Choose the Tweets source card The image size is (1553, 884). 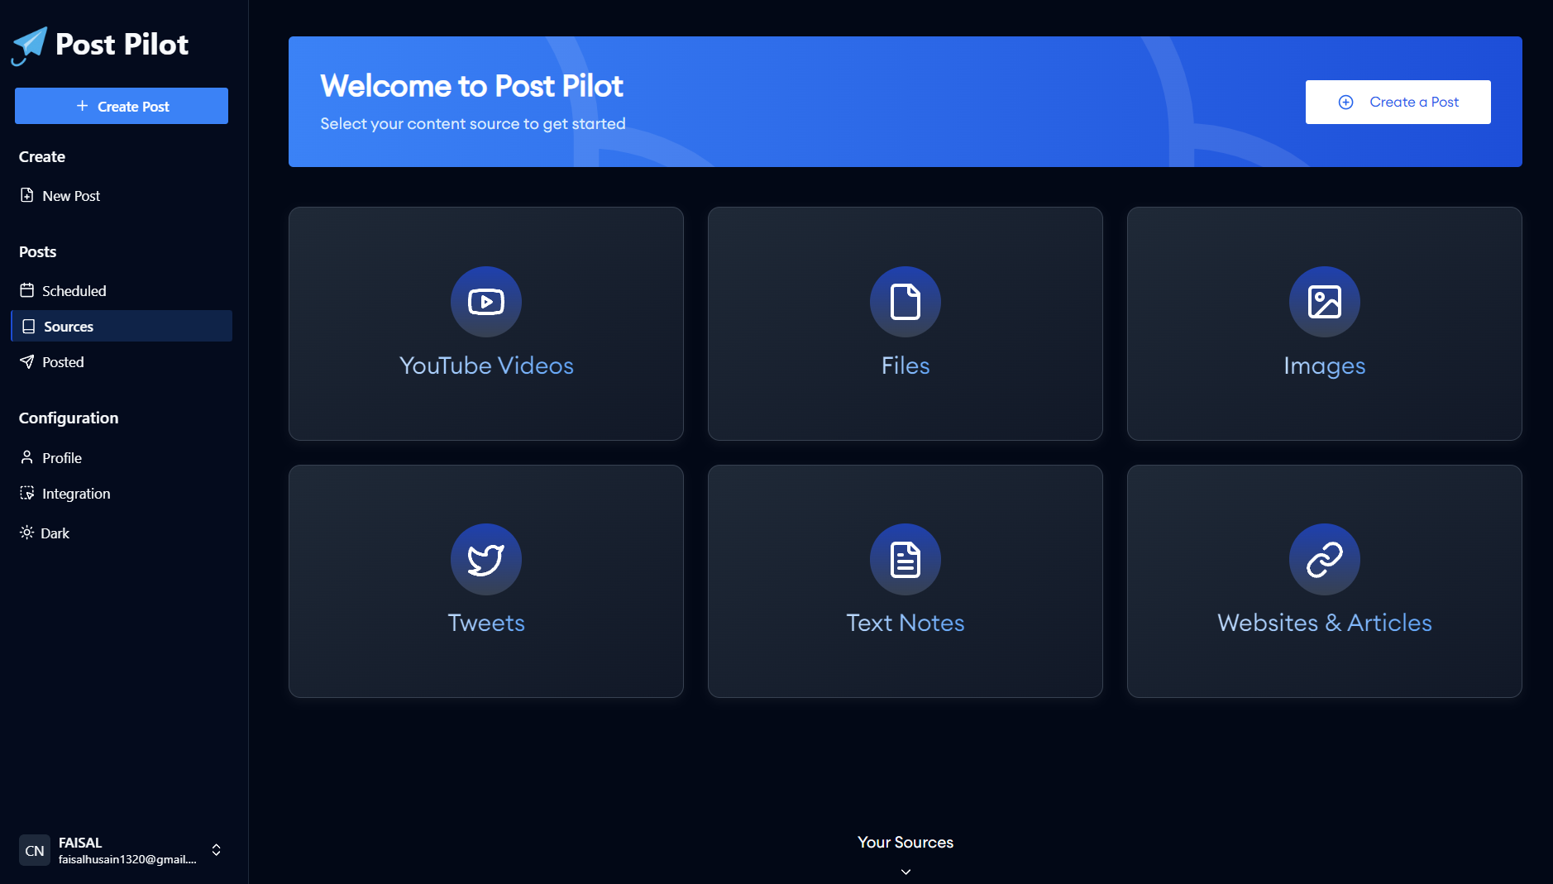[x=486, y=581]
